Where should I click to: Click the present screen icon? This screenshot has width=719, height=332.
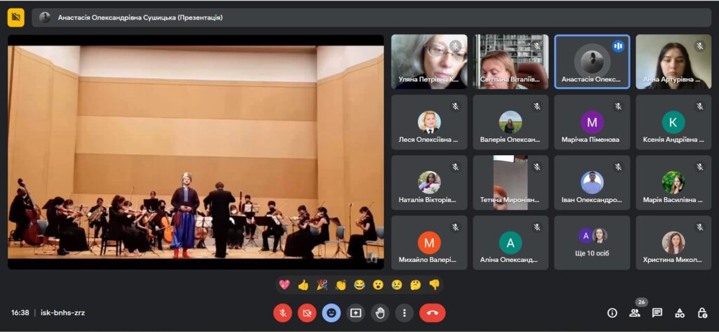click(355, 312)
